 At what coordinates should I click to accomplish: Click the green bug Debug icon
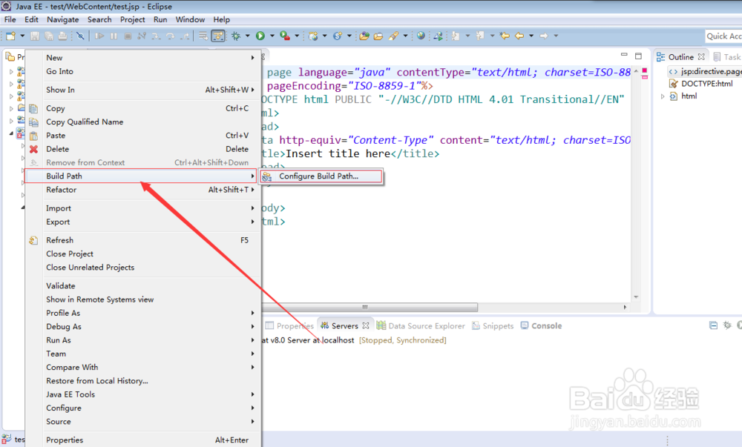236,36
